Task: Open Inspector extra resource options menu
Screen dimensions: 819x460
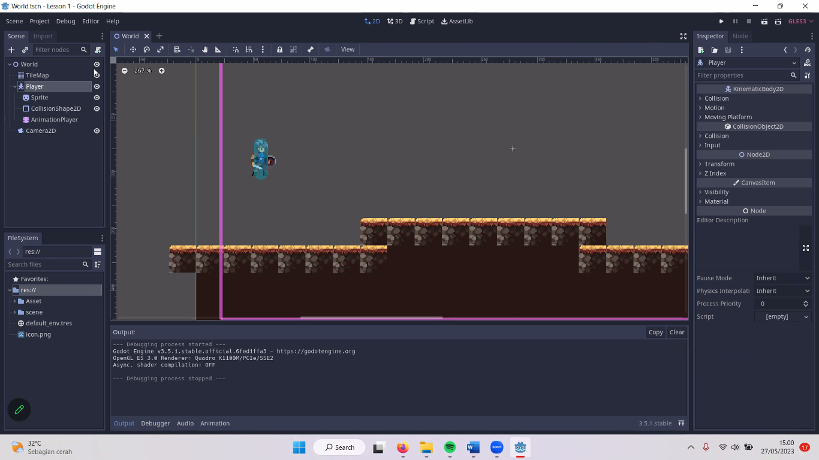Action: click(742, 50)
